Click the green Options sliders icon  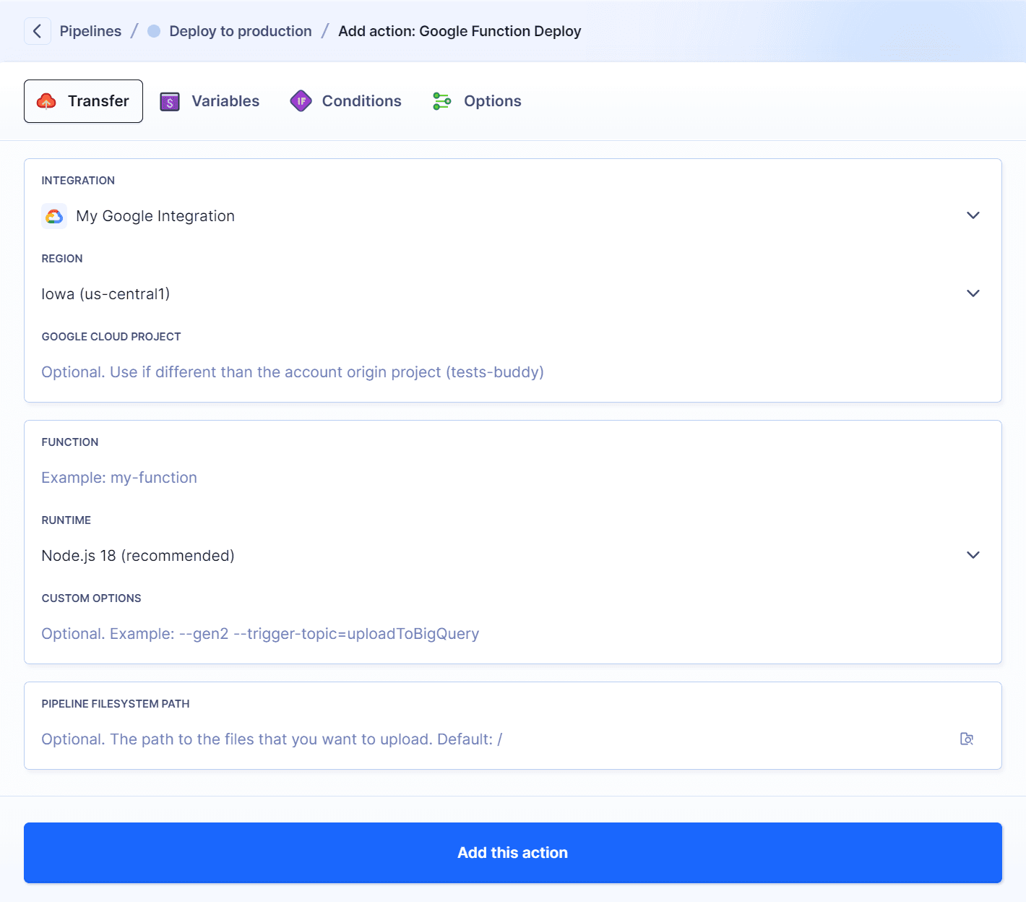pos(441,101)
